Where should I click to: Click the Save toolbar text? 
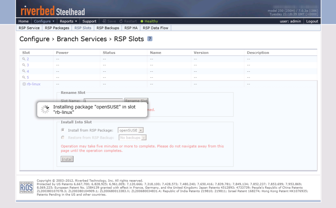click(x=112, y=21)
